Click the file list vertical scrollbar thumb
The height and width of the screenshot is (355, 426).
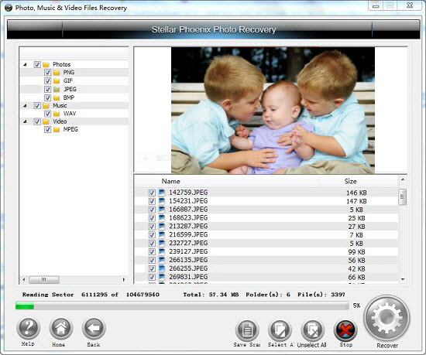(402, 197)
